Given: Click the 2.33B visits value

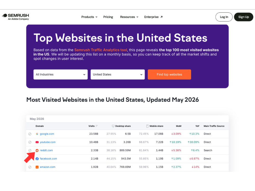Looking at the screenshot, I should click(95, 151).
